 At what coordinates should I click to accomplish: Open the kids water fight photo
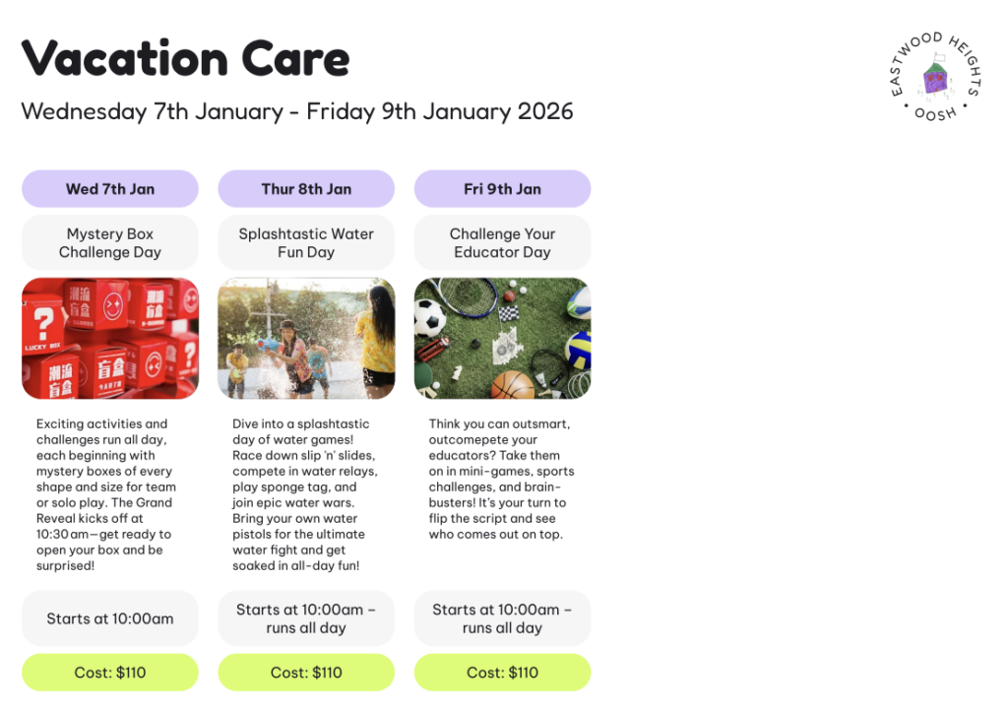coord(306,338)
